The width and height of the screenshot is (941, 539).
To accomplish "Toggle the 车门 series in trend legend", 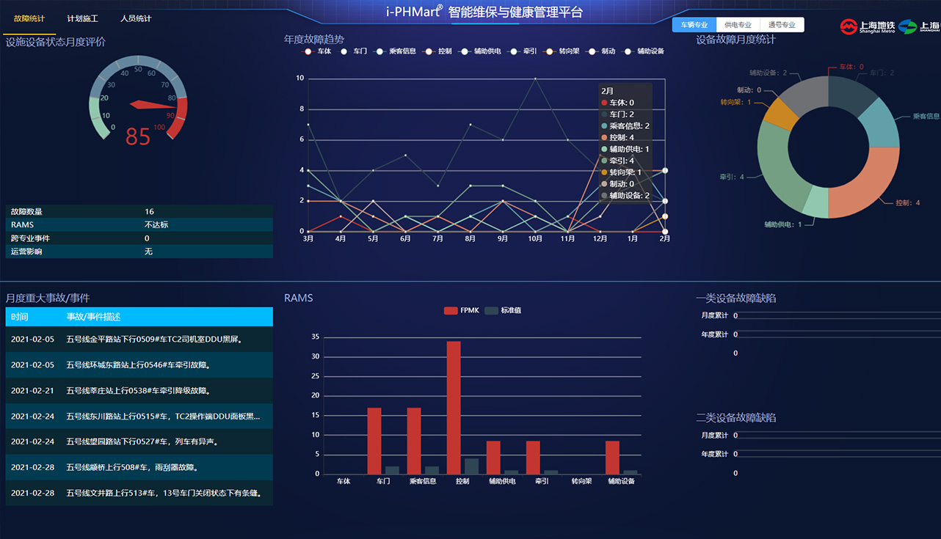I will click(x=353, y=51).
